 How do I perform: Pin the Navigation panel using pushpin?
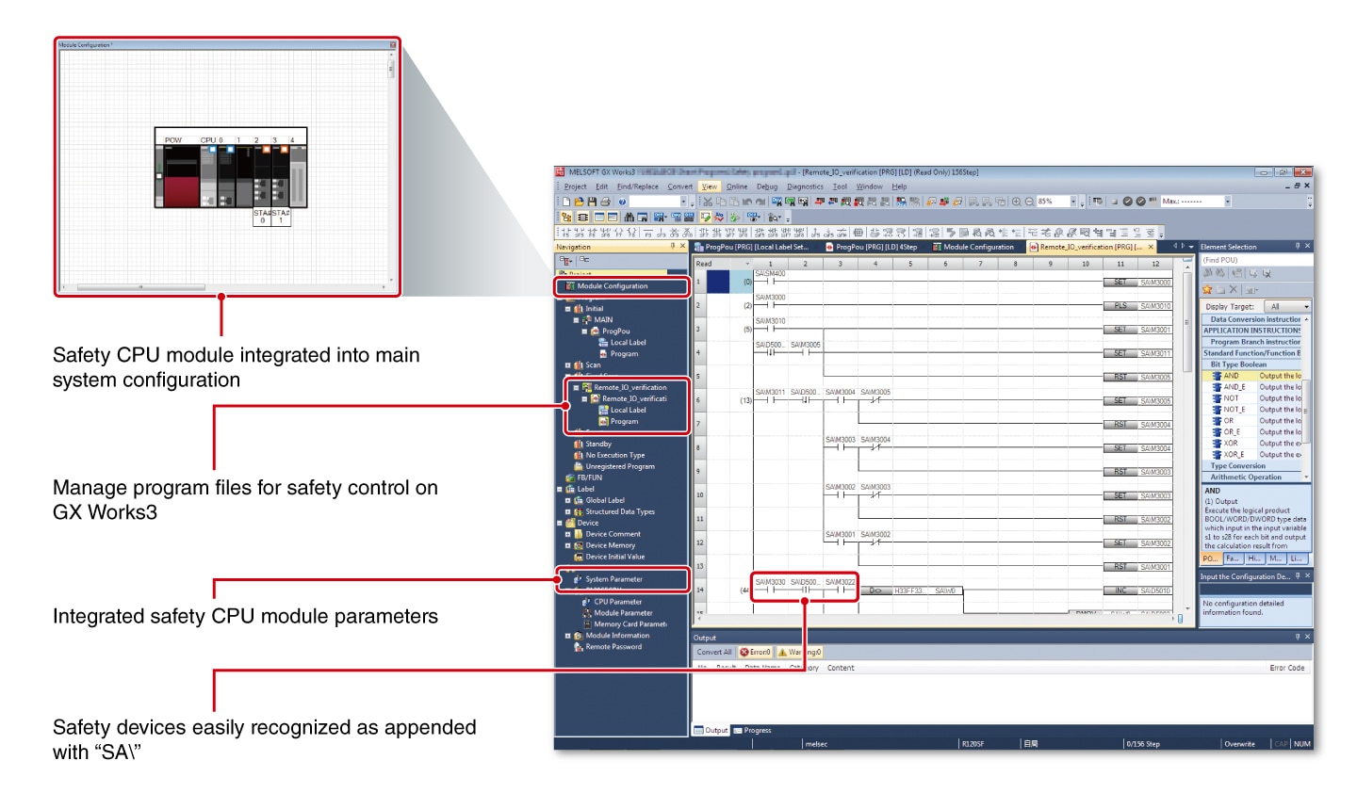673,247
